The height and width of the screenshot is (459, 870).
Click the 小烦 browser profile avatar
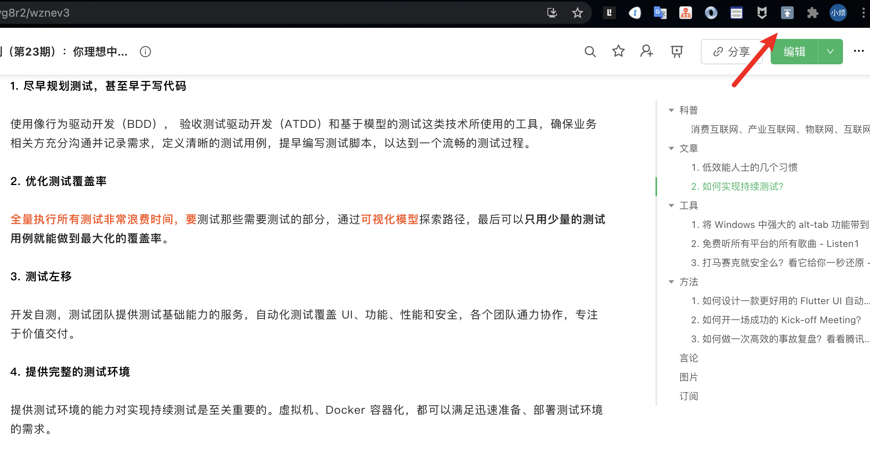click(x=838, y=13)
